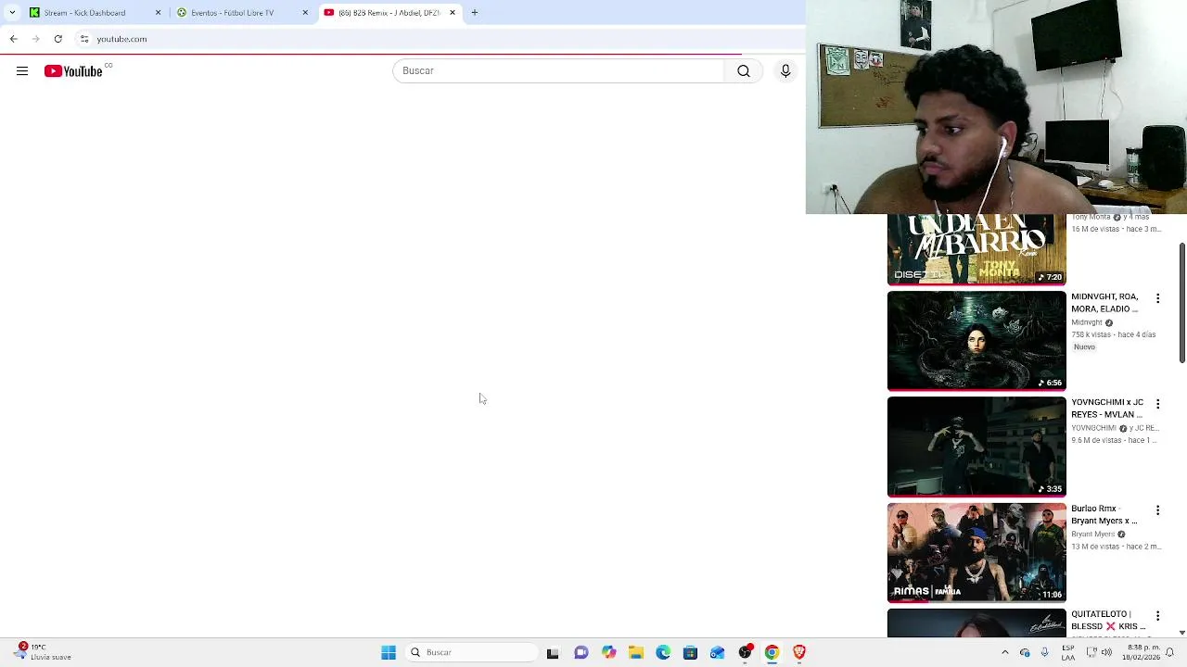The image size is (1187, 667).
Task: Open the tray microphone indicator
Action: (x=1044, y=653)
